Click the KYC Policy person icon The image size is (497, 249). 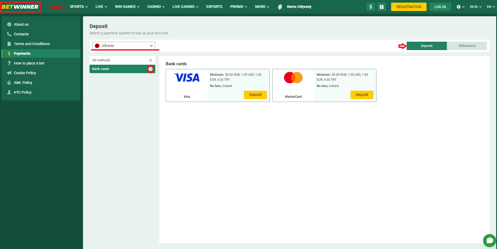[x=9, y=92]
